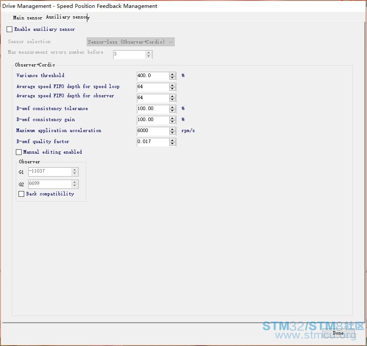Enable the auxiliary sensor checkbox

coord(10,29)
